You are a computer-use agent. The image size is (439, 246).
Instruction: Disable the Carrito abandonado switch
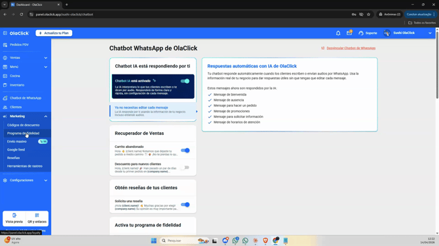pyautogui.click(x=185, y=150)
